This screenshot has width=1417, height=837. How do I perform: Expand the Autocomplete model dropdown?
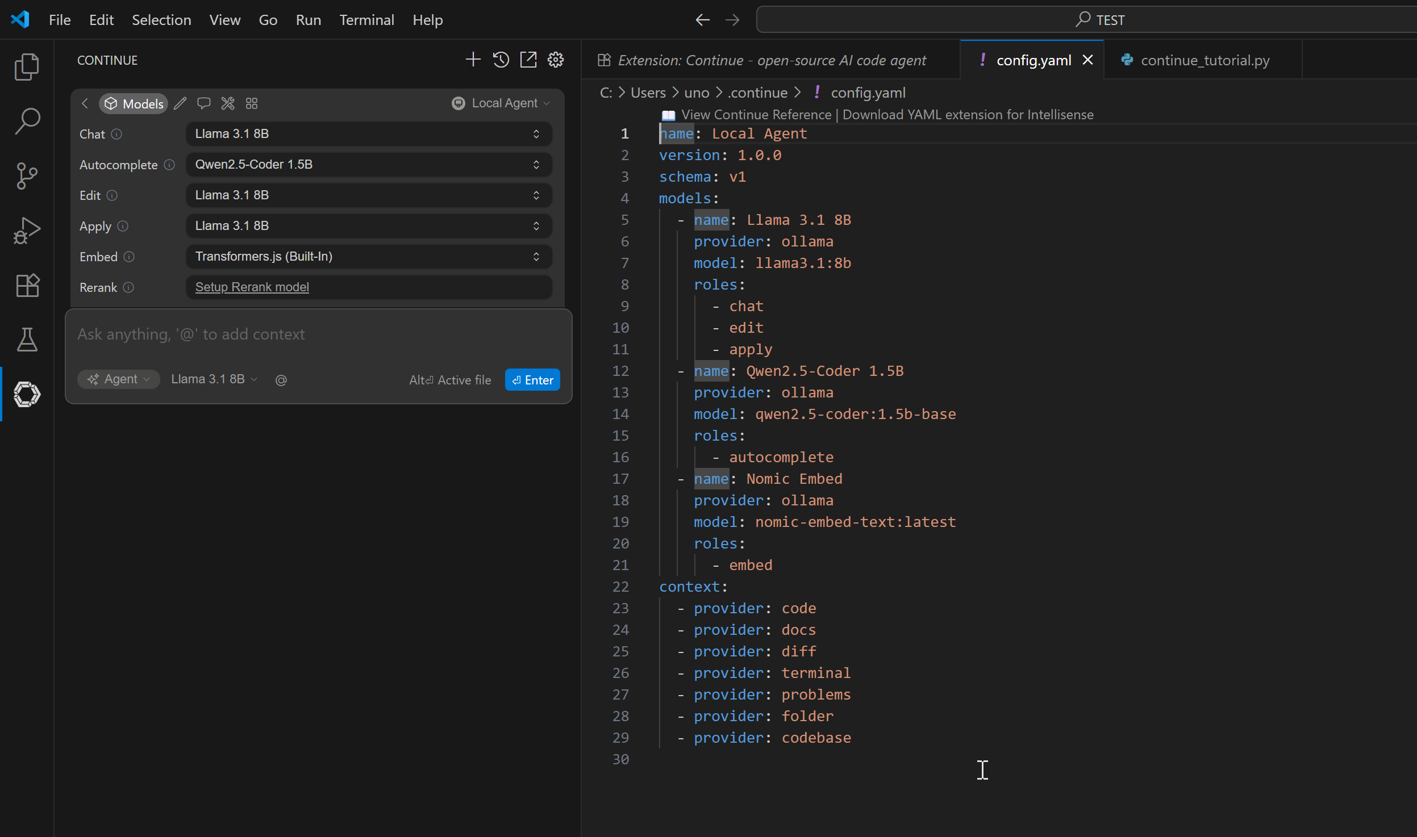pos(369,165)
